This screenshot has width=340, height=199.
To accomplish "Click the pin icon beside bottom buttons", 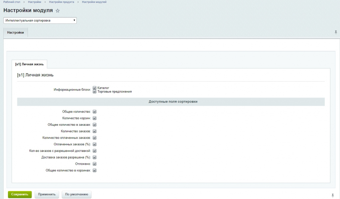I will coord(333,195).
